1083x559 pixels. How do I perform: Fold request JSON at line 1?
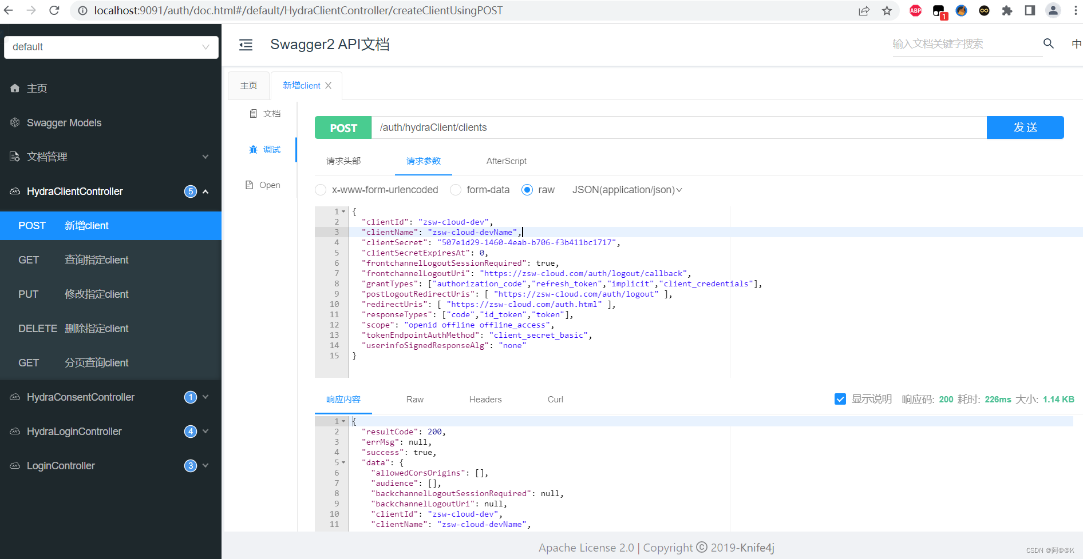point(343,211)
